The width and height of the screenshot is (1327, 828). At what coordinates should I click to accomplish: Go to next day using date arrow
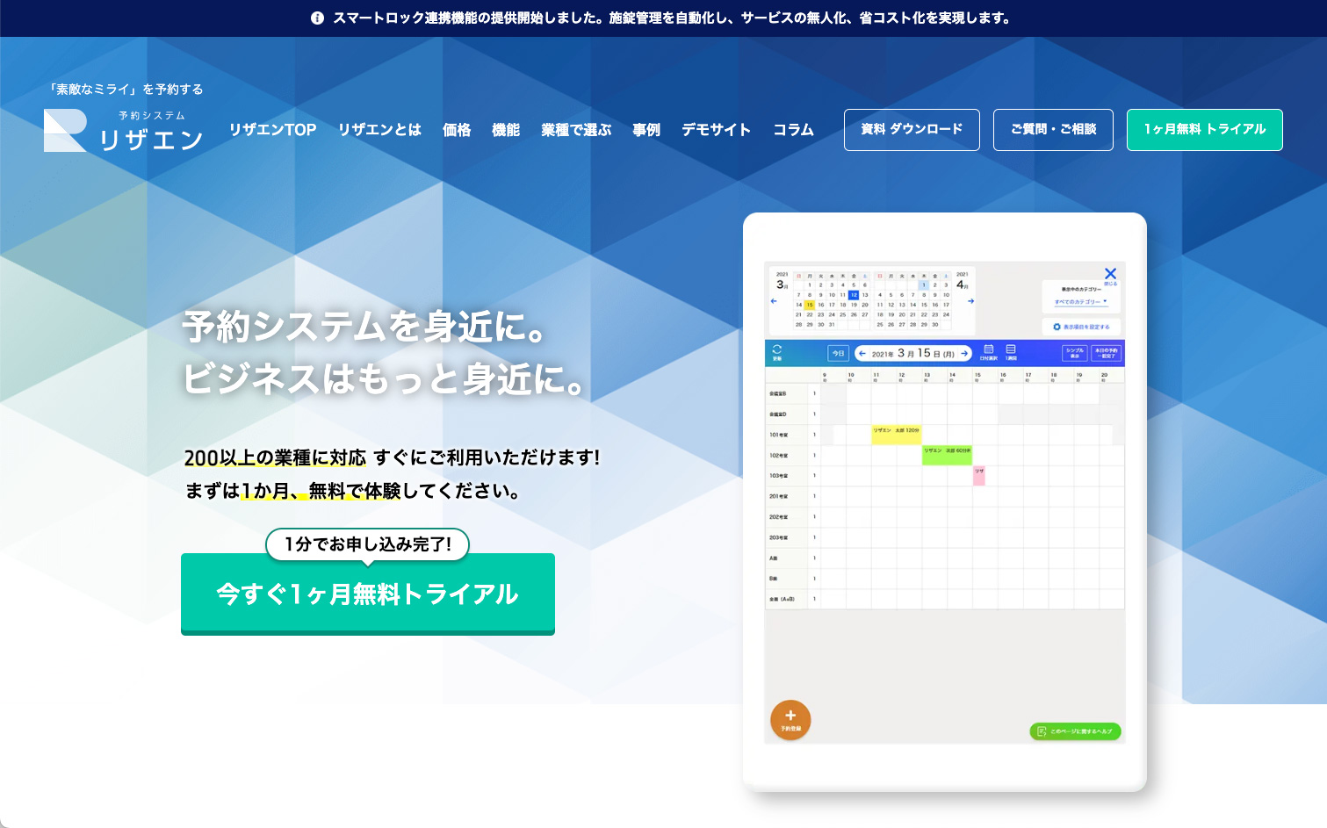pos(964,354)
